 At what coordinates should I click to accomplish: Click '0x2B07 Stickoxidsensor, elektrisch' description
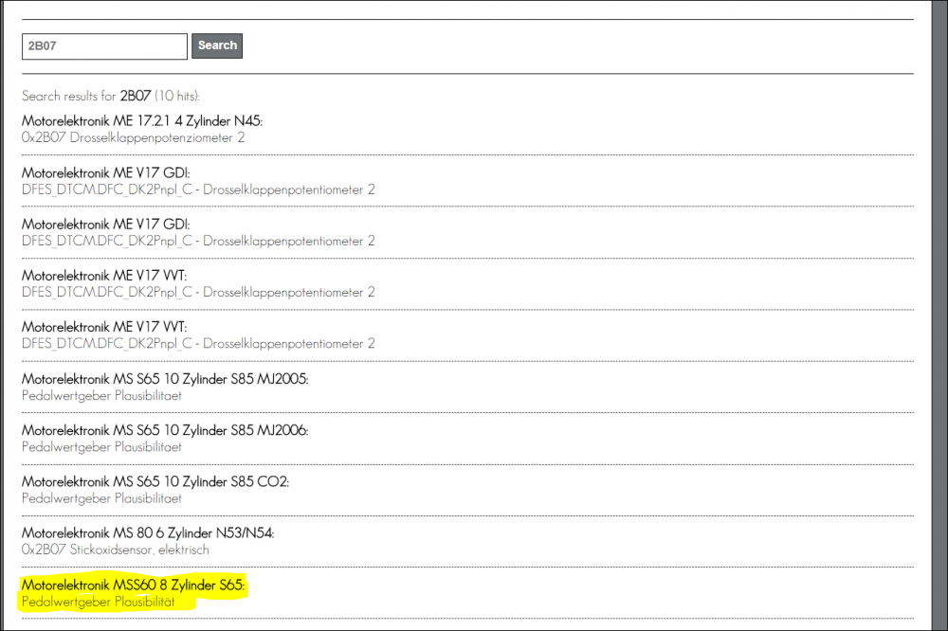[116, 550]
